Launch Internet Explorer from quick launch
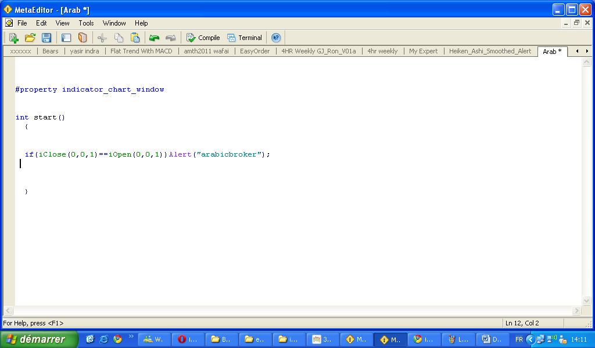This screenshot has height=348, width=595. [x=103, y=339]
